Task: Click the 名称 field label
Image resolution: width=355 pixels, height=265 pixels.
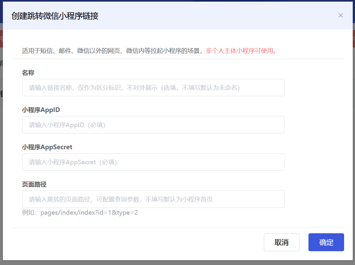Action: pyautogui.click(x=28, y=73)
